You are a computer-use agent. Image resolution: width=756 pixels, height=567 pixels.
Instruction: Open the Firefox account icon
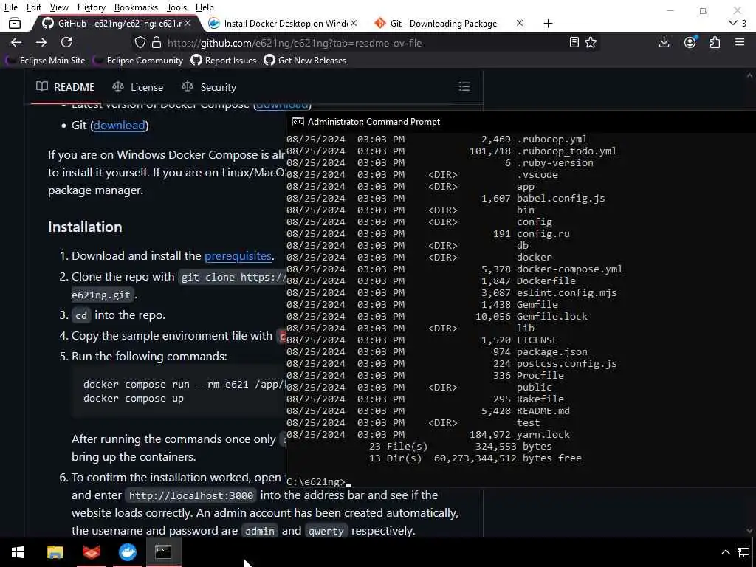click(x=690, y=42)
